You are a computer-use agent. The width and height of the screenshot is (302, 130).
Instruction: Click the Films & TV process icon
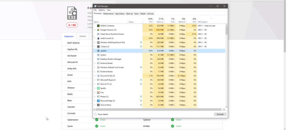98,84
